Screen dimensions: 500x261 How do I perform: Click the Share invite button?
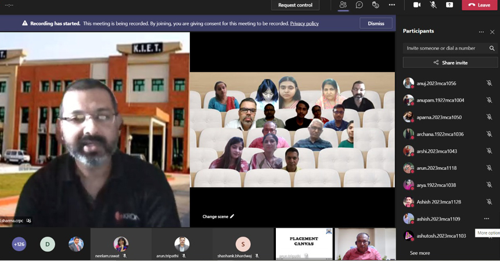pos(450,63)
